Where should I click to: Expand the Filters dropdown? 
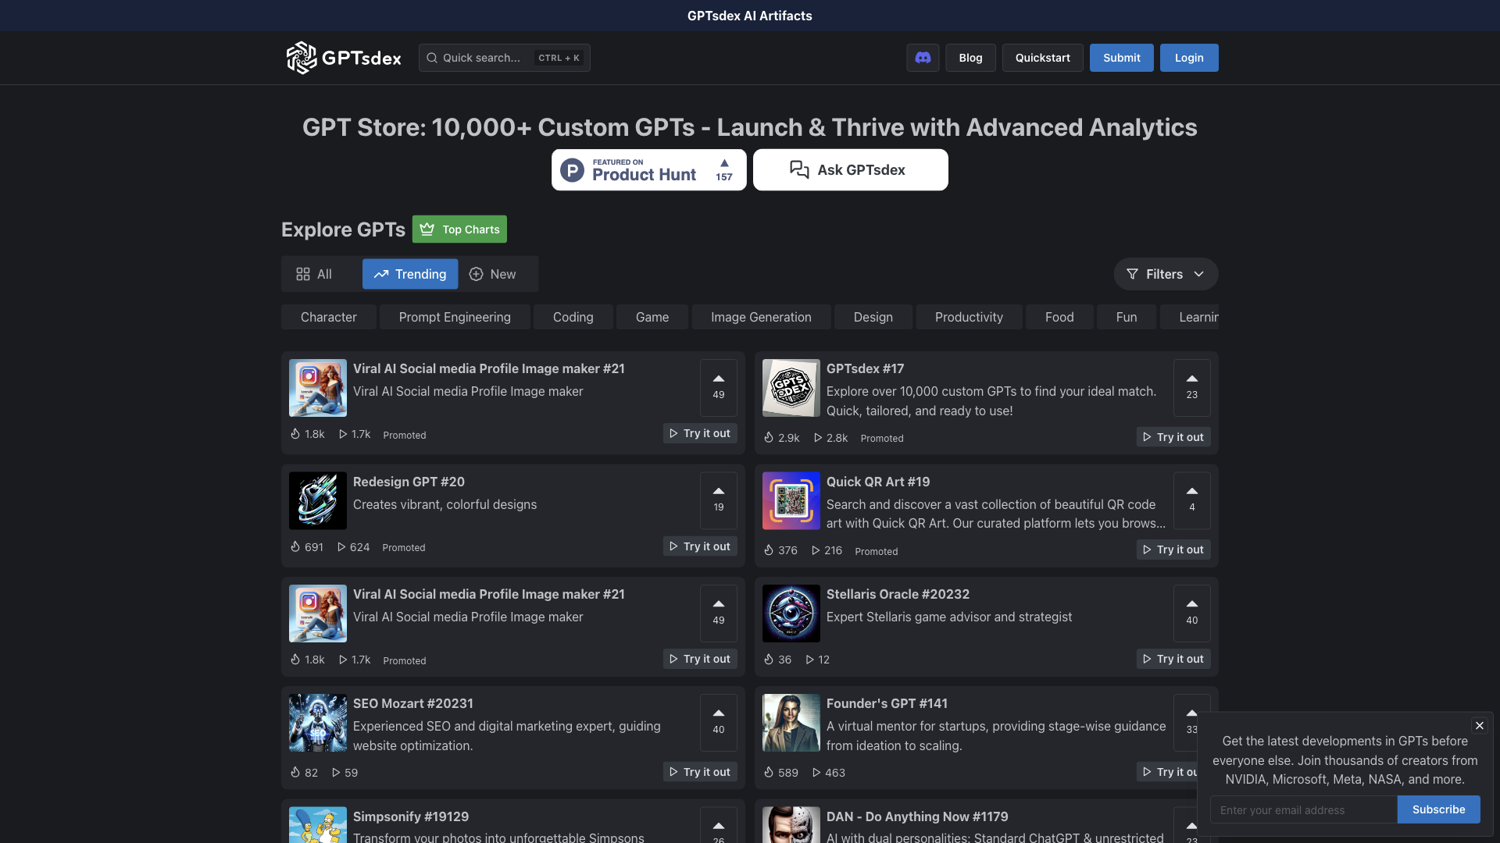1200,274
